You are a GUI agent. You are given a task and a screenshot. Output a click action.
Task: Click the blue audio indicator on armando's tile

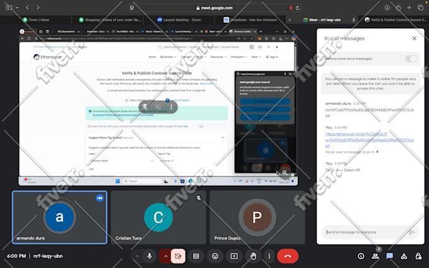pyautogui.click(x=100, y=198)
